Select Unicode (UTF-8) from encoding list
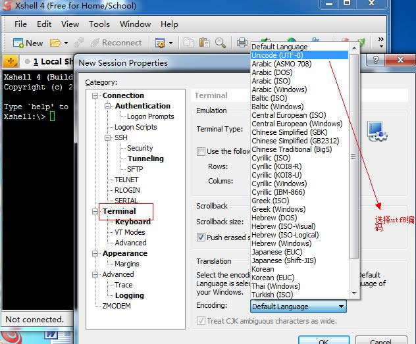The height and width of the screenshot is (344, 416). click(279, 55)
